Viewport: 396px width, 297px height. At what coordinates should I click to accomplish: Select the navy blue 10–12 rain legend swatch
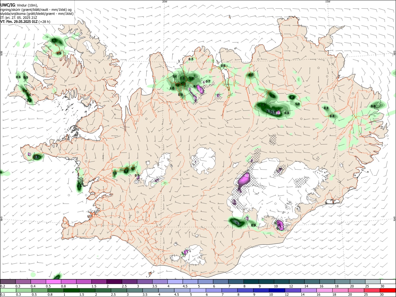tap(277, 290)
